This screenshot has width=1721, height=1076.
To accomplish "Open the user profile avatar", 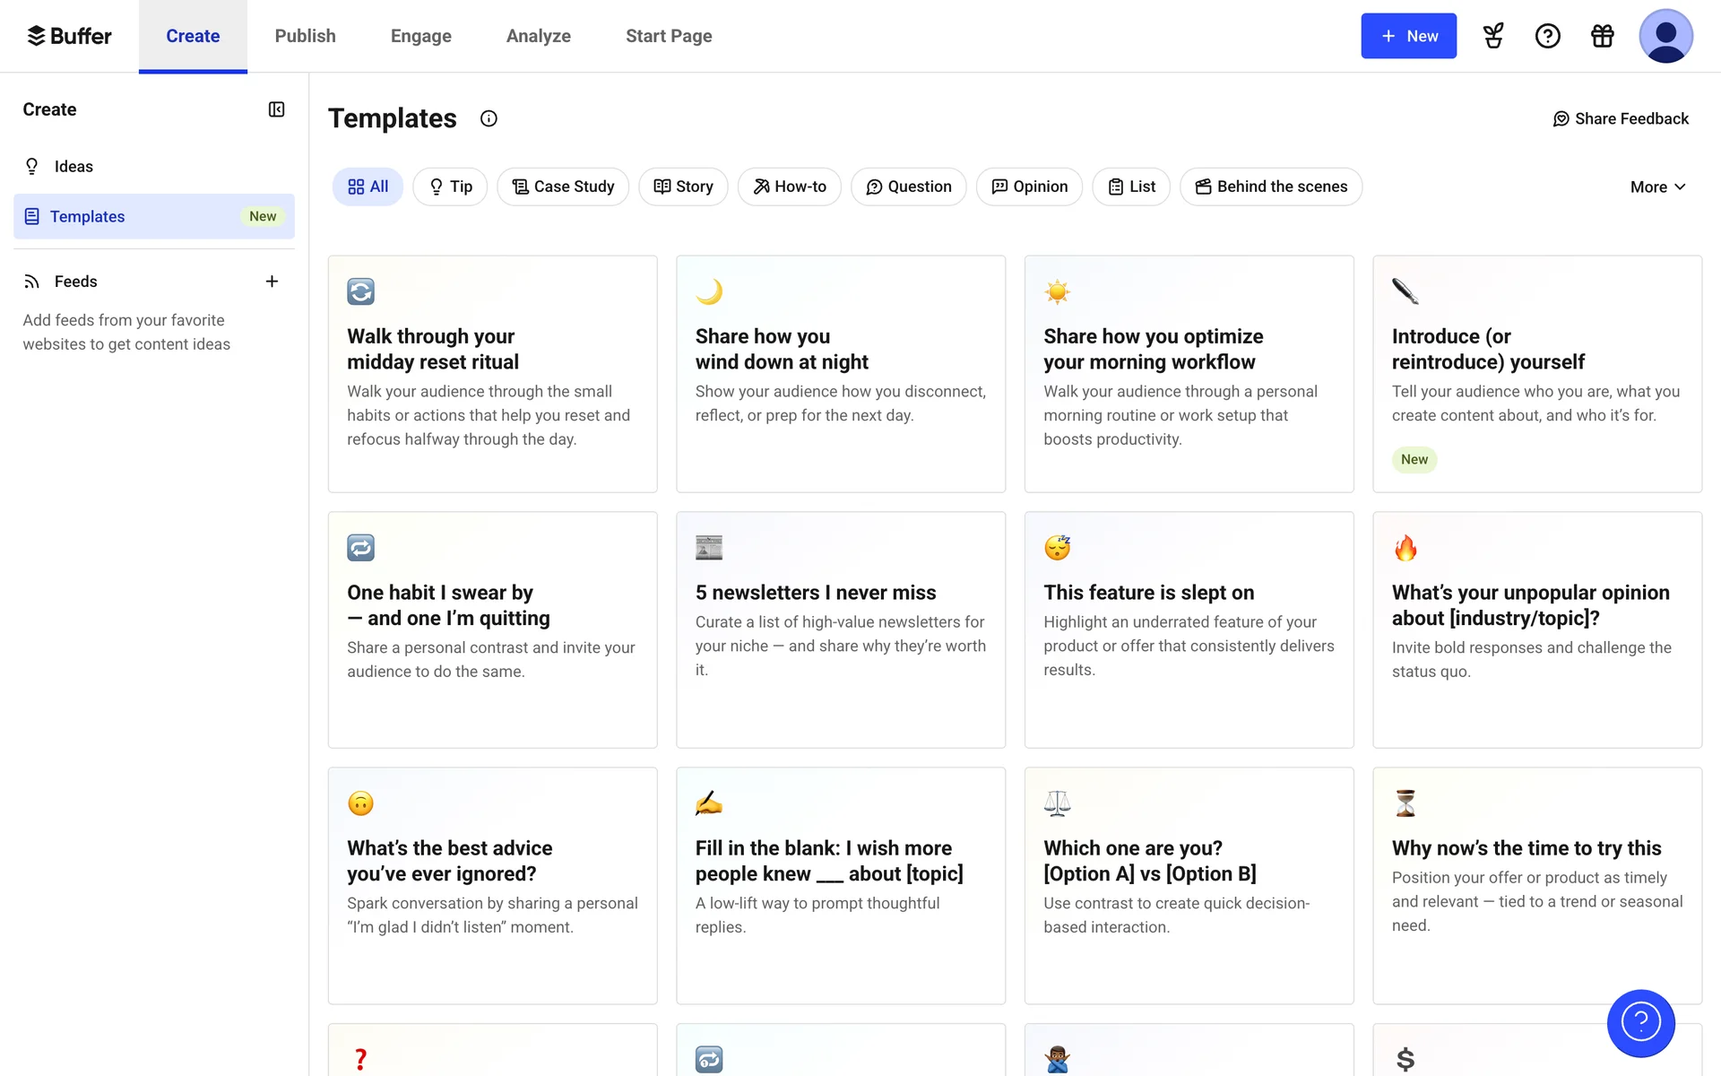I will [x=1665, y=36].
